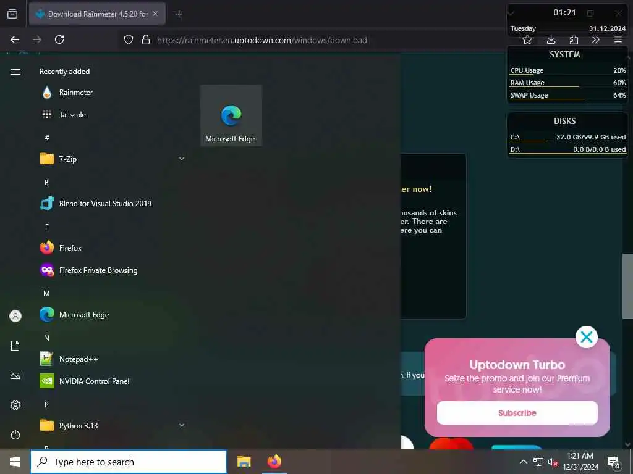Click the network icon in the tray

click(538, 462)
